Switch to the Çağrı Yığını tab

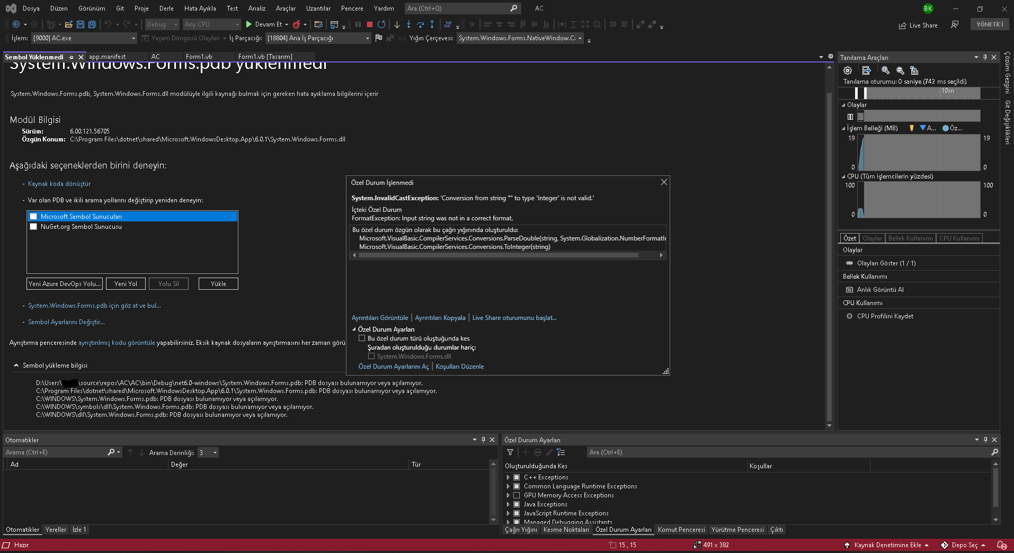click(521, 530)
